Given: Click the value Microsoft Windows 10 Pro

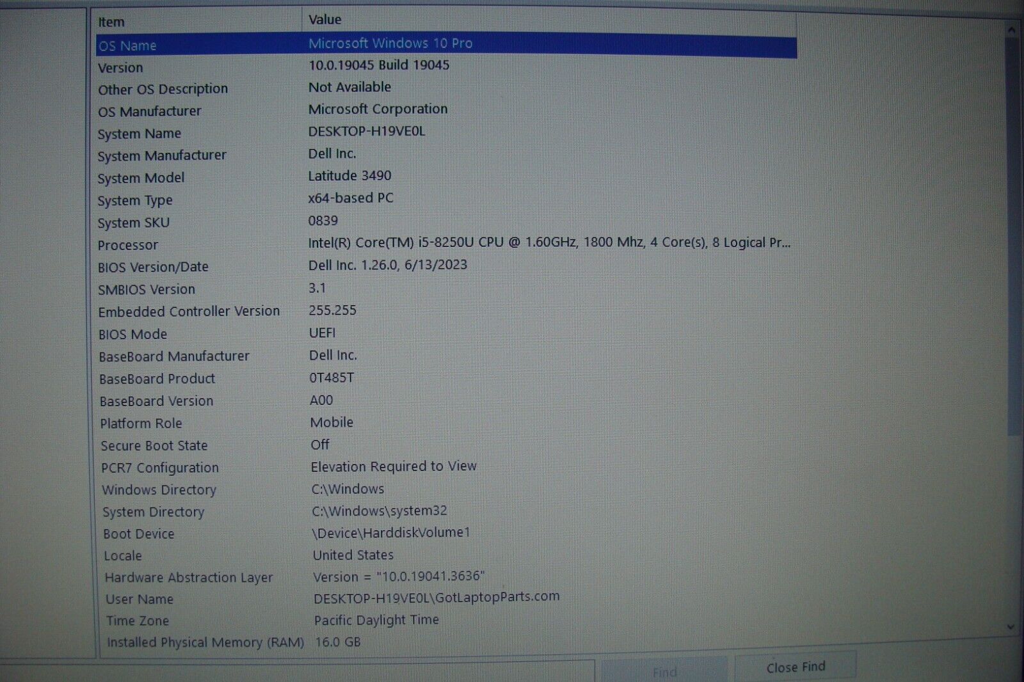Looking at the screenshot, I should point(390,44).
